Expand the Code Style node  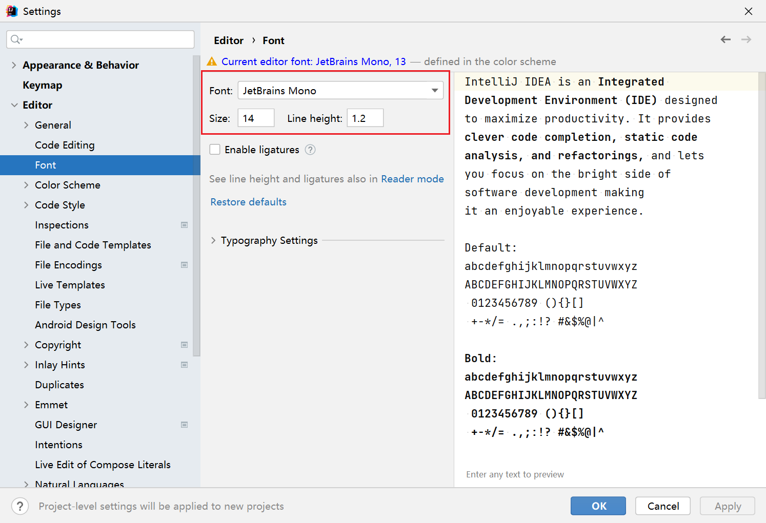[x=26, y=205]
